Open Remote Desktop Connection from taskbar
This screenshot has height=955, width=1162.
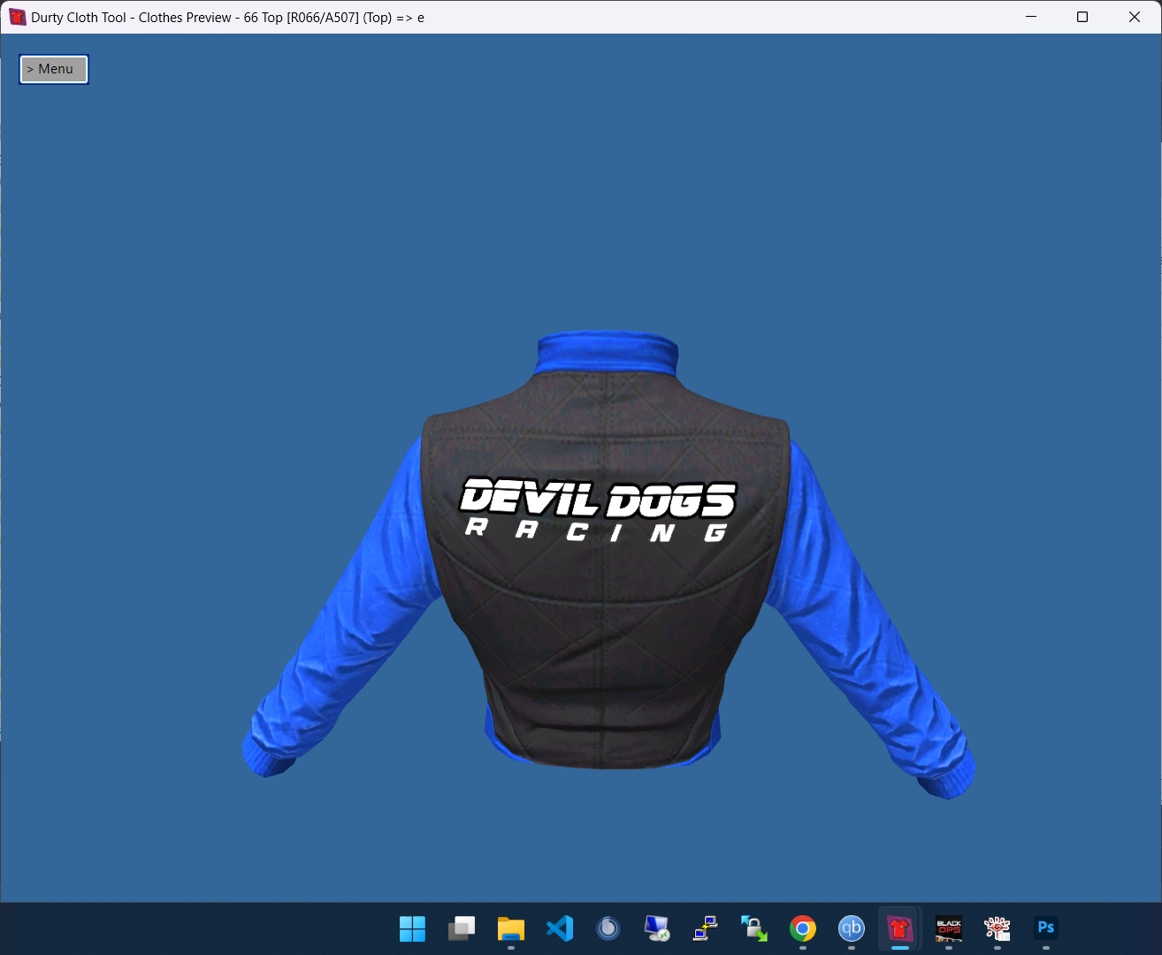pyautogui.click(x=657, y=928)
